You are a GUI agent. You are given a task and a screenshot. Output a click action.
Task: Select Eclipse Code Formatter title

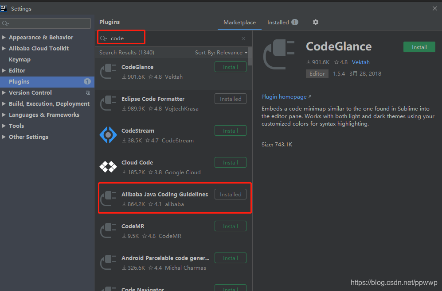(x=153, y=99)
